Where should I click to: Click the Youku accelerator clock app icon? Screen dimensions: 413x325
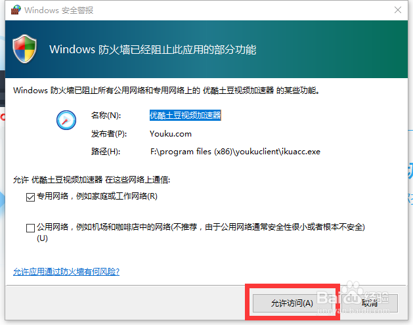[66, 120]
